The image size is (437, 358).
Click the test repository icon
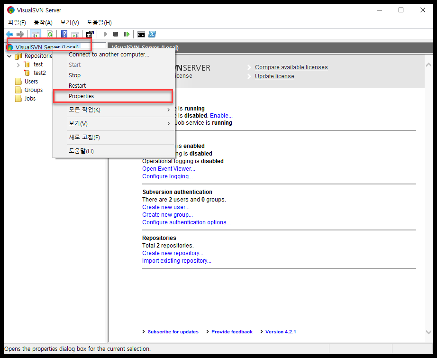tap(27, 64)
